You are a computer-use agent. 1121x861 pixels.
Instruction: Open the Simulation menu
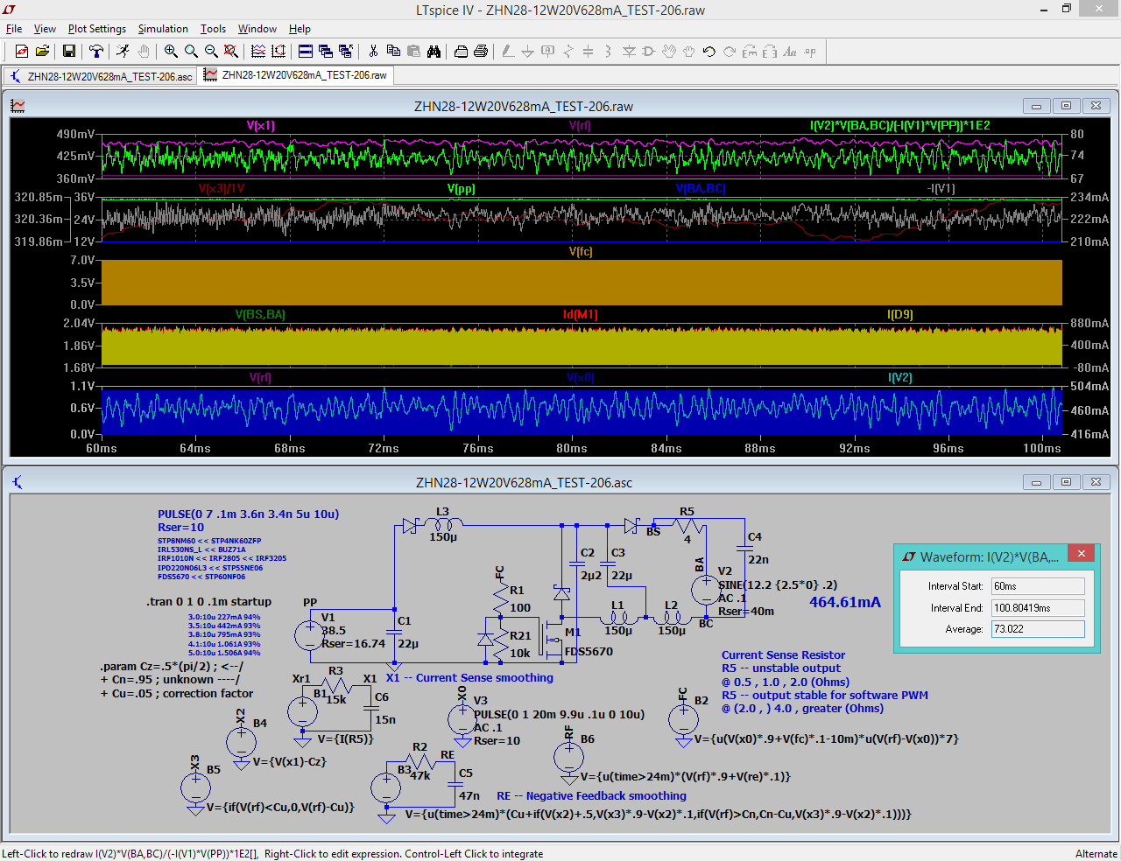point(163,29)
